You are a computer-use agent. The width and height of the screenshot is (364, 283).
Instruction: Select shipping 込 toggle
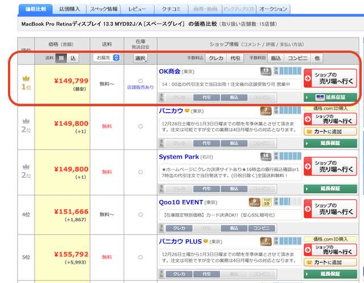(73, 58)
